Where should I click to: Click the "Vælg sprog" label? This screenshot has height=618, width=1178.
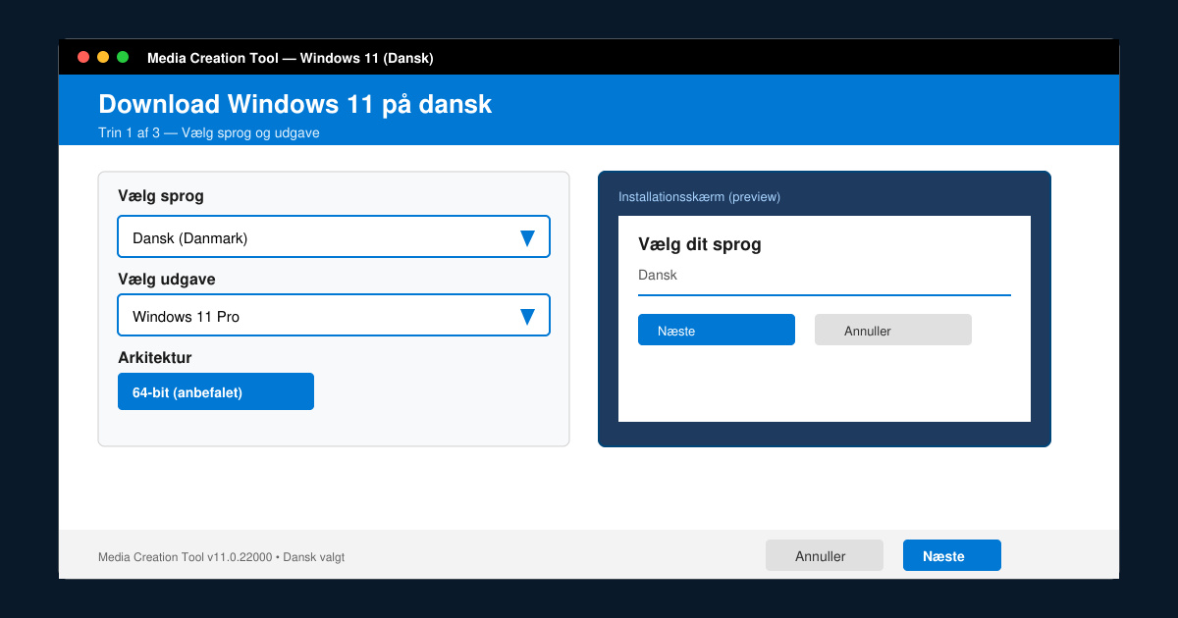161,196
